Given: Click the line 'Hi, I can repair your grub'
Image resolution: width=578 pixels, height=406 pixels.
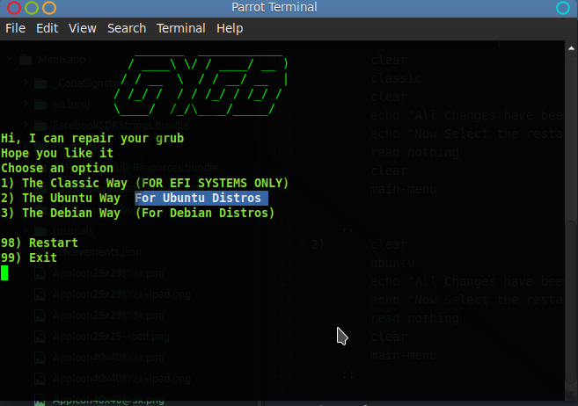Looking at the screenshot, I should click(92, 138).
